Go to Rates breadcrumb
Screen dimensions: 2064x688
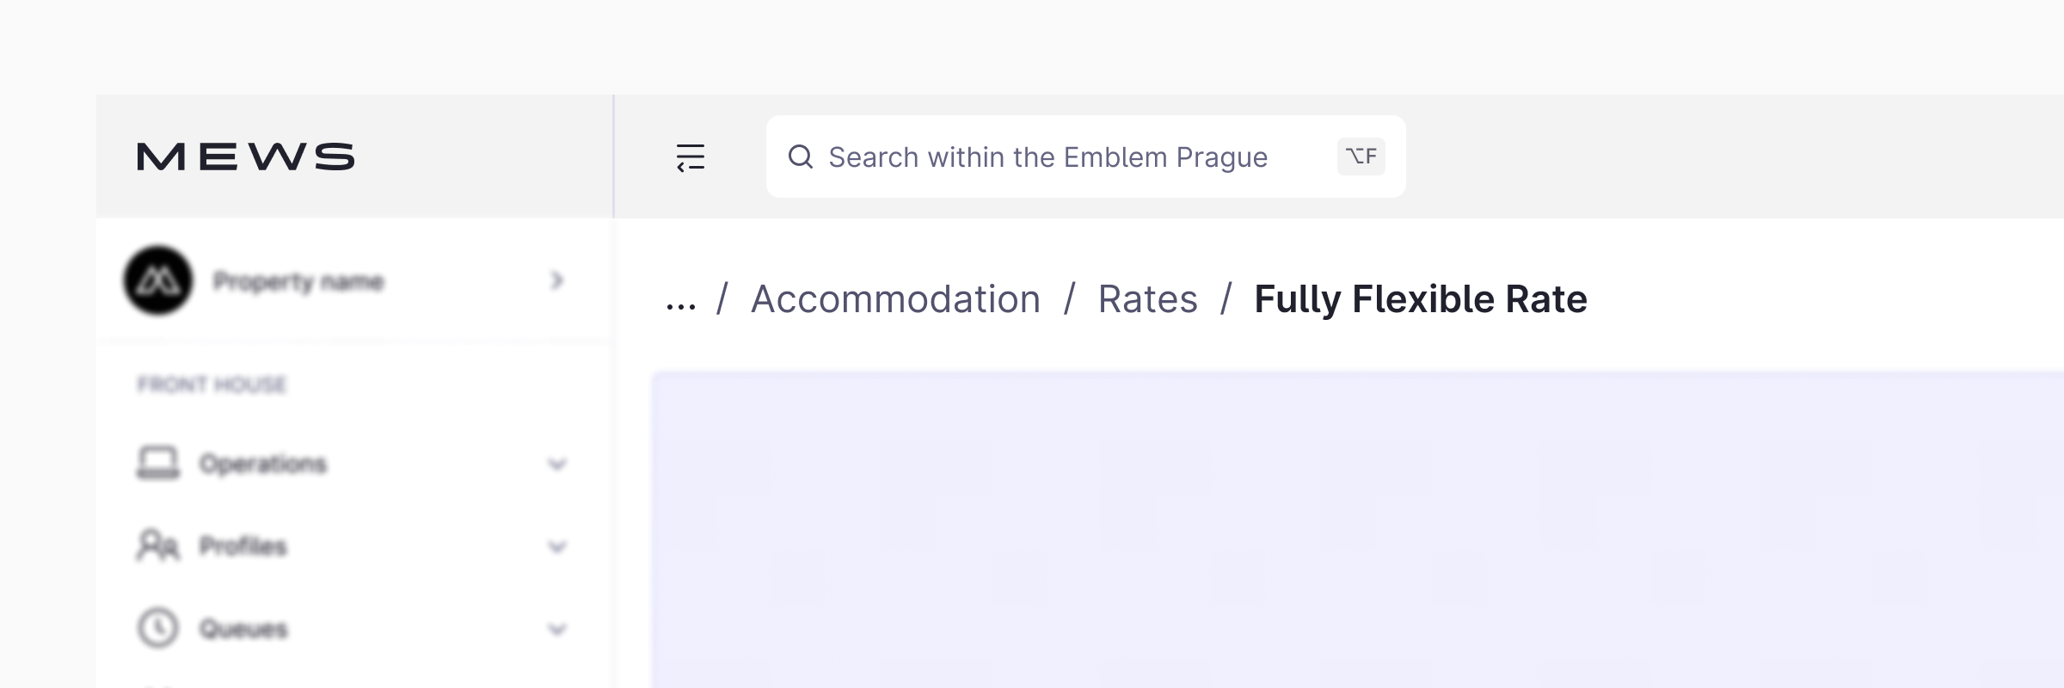pos(1147,299)
